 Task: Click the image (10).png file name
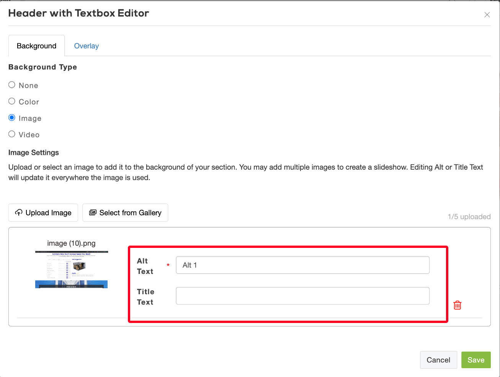tap(71, 243)
